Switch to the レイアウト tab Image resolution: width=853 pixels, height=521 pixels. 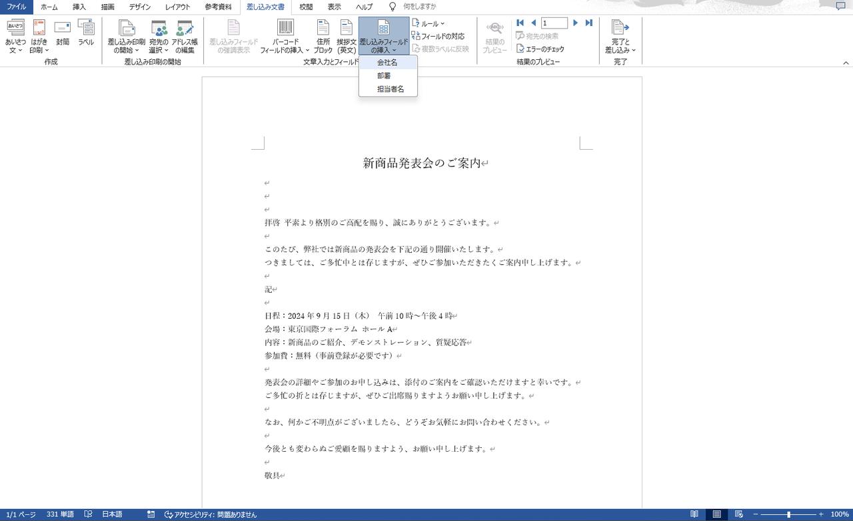click(178, 7)
